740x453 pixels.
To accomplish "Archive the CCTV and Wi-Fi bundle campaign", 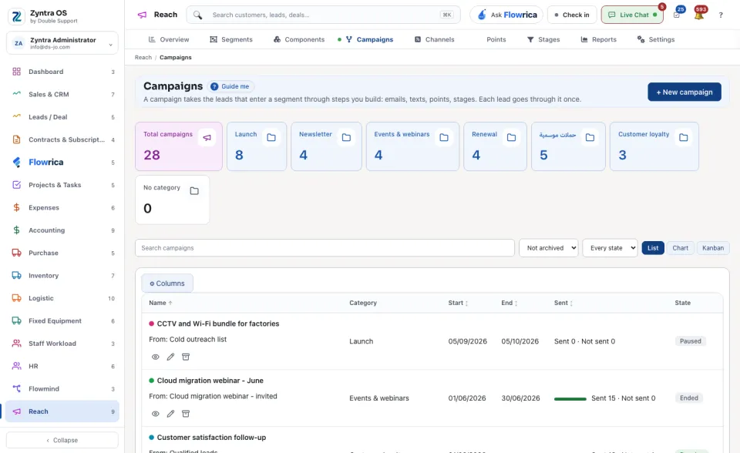I will coord(186,357).
